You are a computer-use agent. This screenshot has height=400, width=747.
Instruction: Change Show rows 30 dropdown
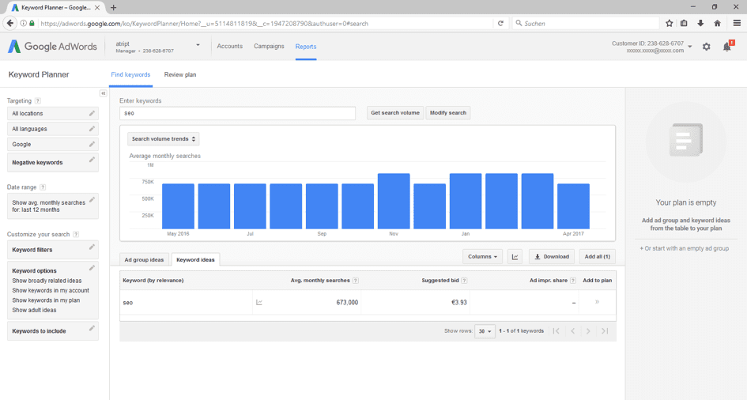pyautogui.click(x=485, y=331)
